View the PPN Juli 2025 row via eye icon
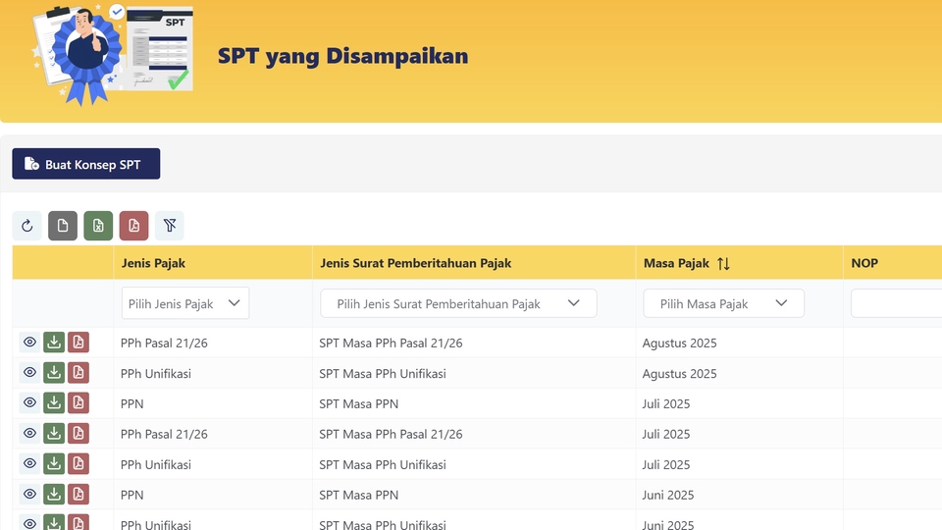This screenshot has width=942, height=530. (x=29, y=403)
